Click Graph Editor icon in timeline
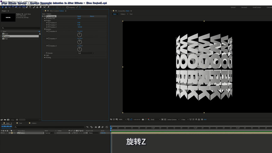 pyautogui.click(x=107, y=127)
